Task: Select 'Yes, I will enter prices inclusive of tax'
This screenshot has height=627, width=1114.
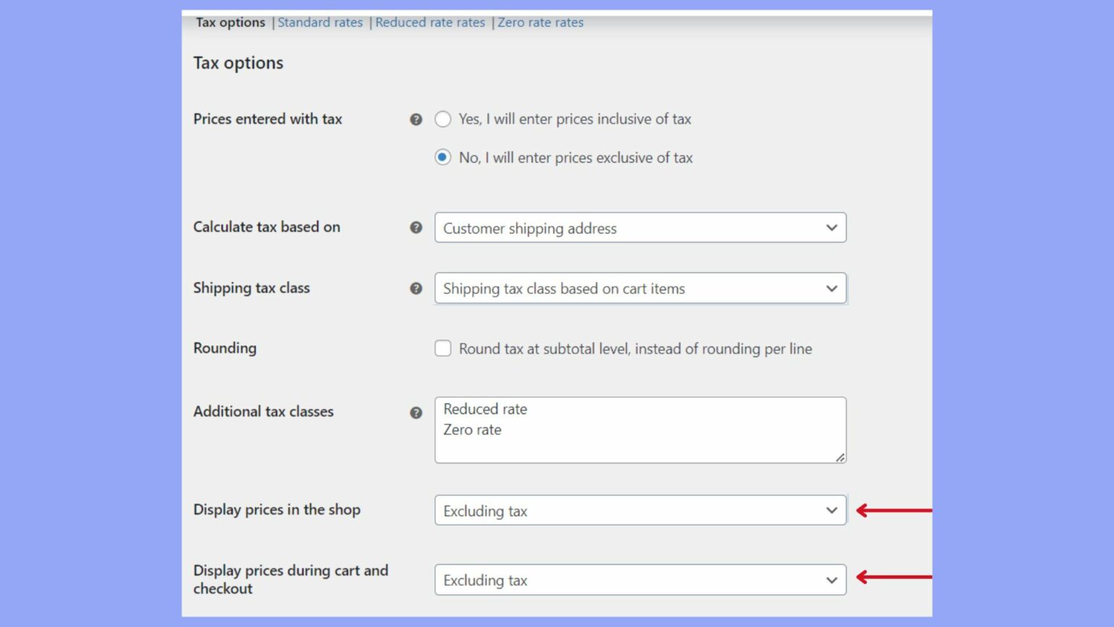Action: click(443, 119)
